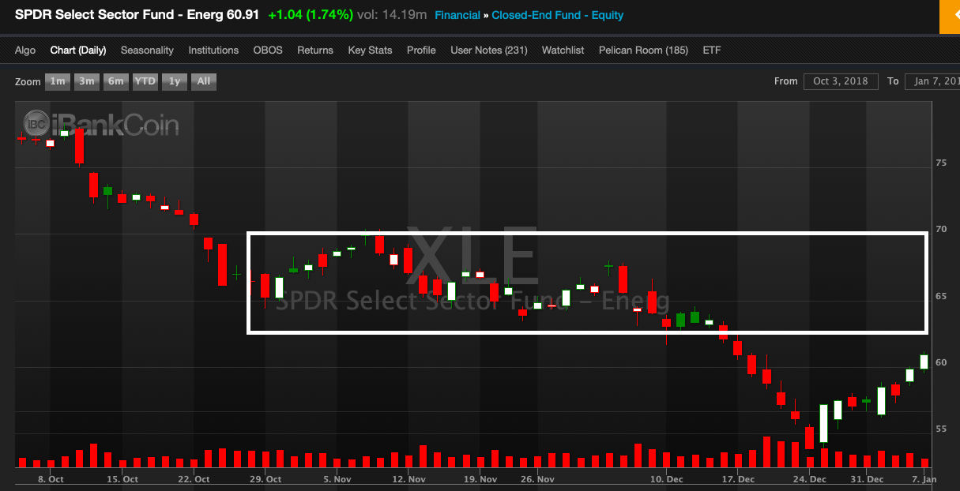Click the 75 price axis label

pos(941,163)
